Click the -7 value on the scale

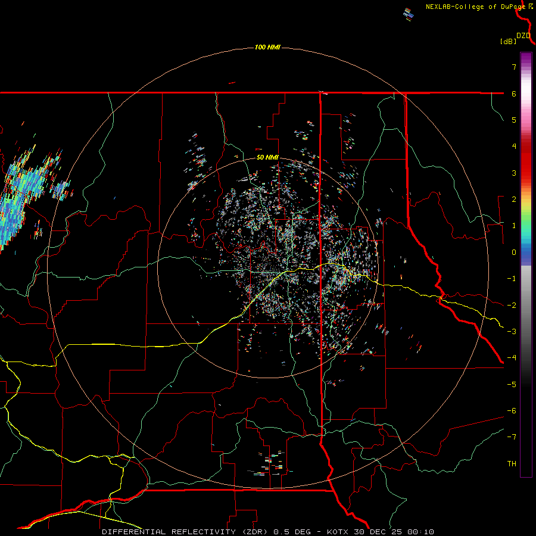point(512,437)
